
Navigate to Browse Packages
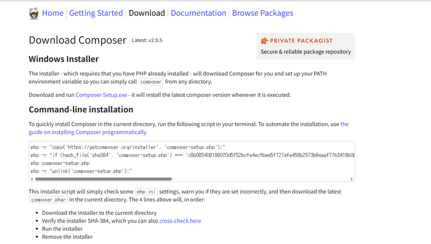(x=262, y=13)
